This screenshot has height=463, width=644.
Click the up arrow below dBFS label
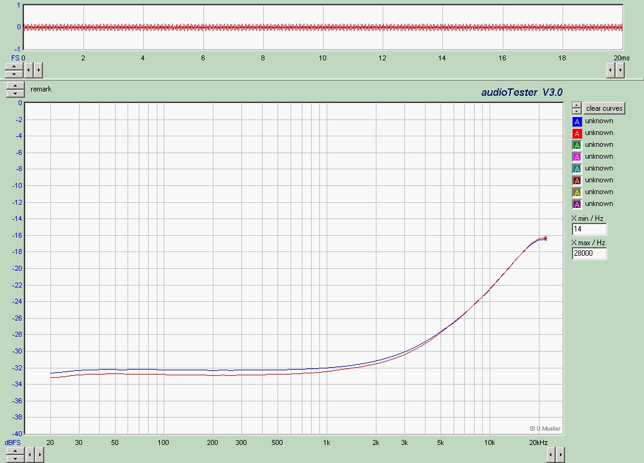14,451
